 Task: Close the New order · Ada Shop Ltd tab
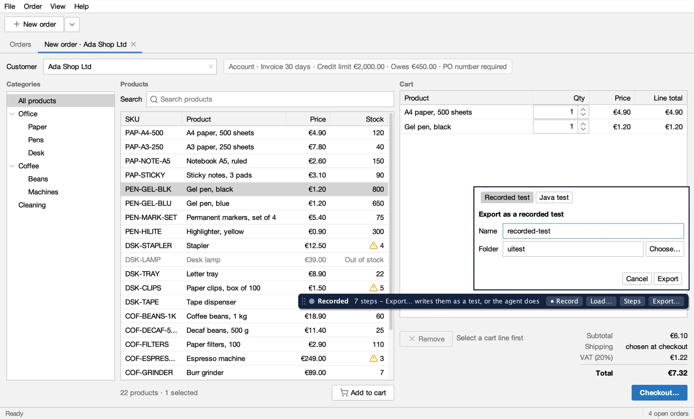[133, 44]
